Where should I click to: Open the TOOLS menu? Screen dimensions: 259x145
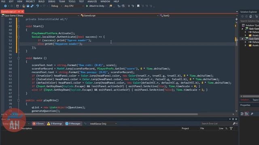(72, 2)
